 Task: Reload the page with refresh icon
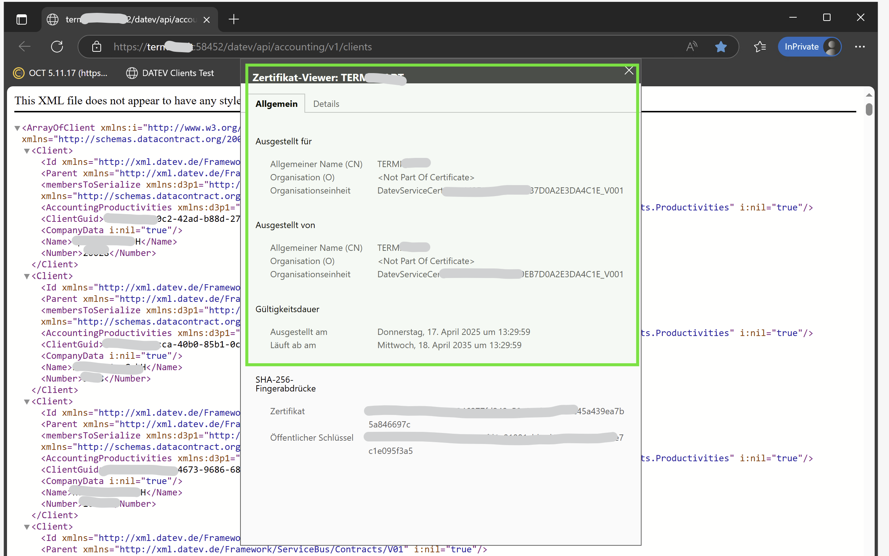tap(57, 47)
